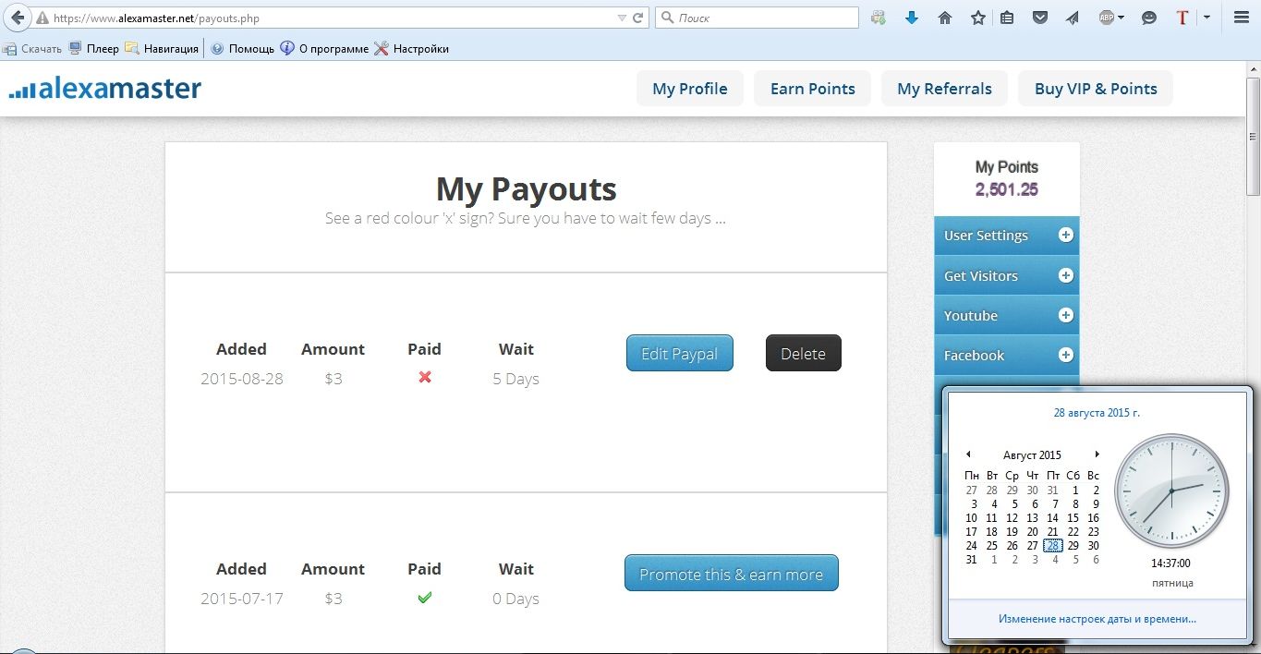Viewport: 1261px width, 654px height.
Task: Go to the Earn Points page
Action: (x=812, y=89)
